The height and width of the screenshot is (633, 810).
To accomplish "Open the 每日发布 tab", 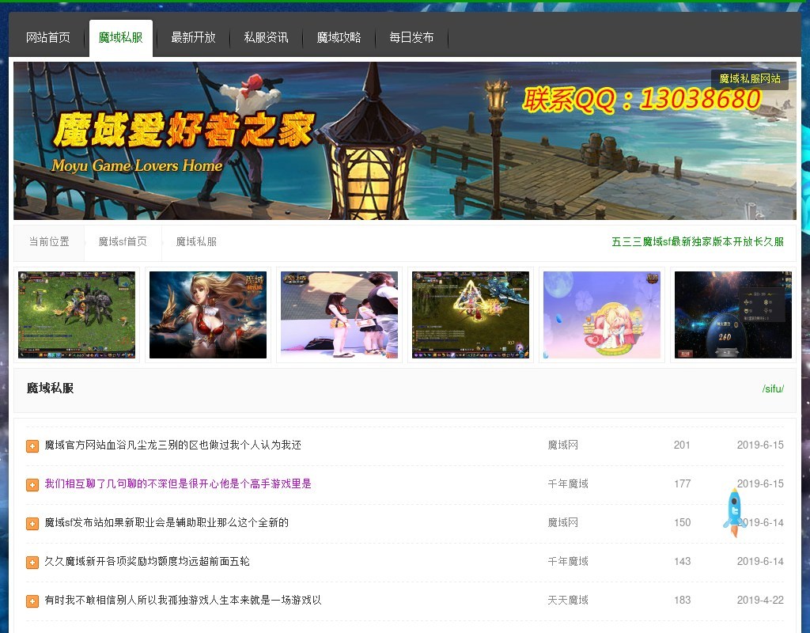I will pyautogui.click(x=411, y=38).
